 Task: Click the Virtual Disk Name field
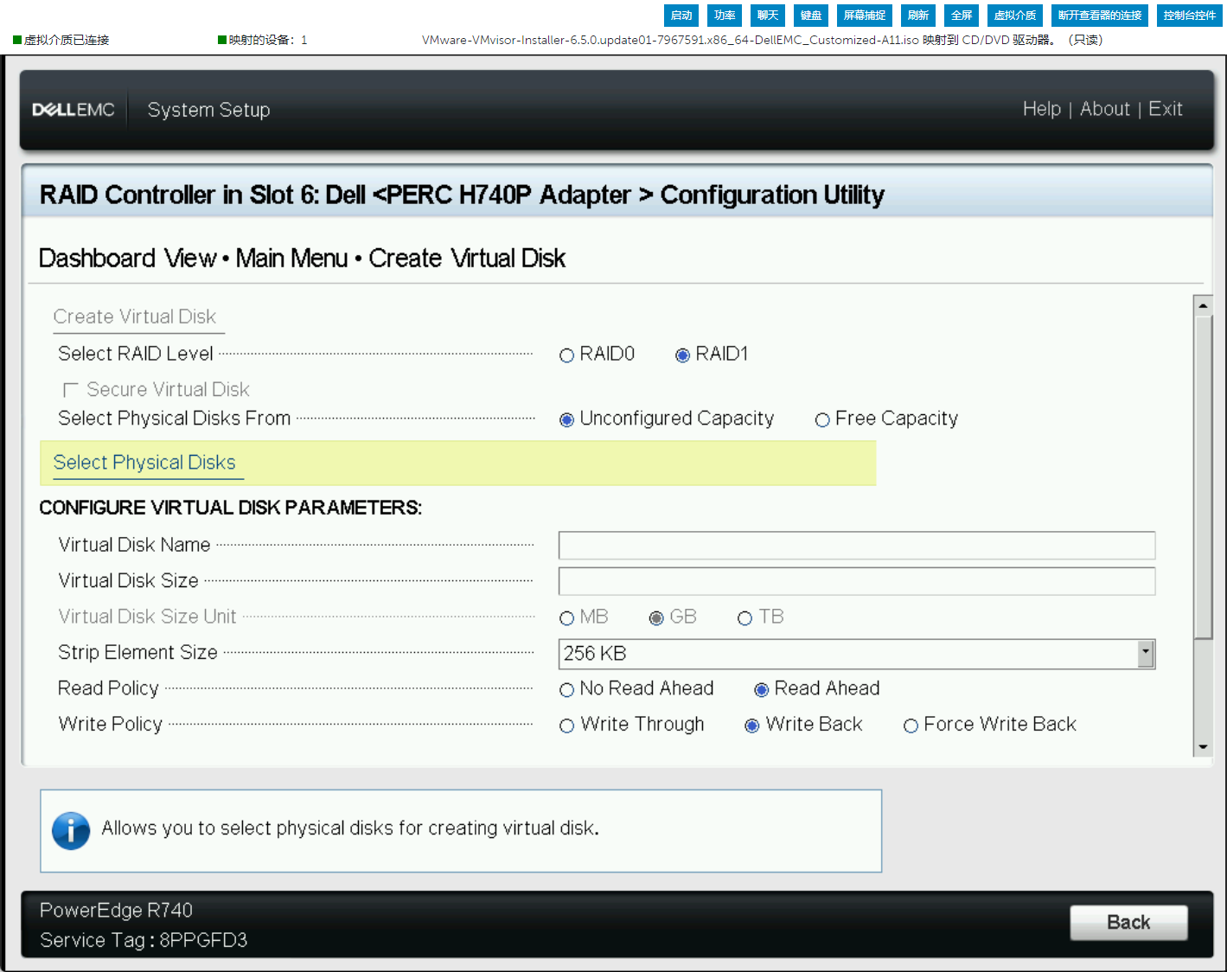click(857, 546)
